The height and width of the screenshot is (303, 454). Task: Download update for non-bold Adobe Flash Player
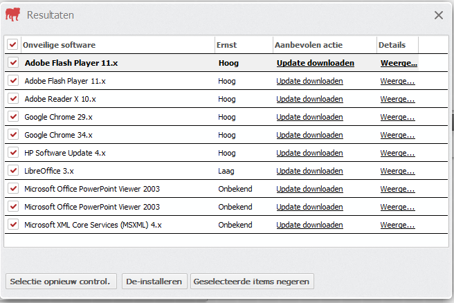pyautogui.click(x=309, y=81)
